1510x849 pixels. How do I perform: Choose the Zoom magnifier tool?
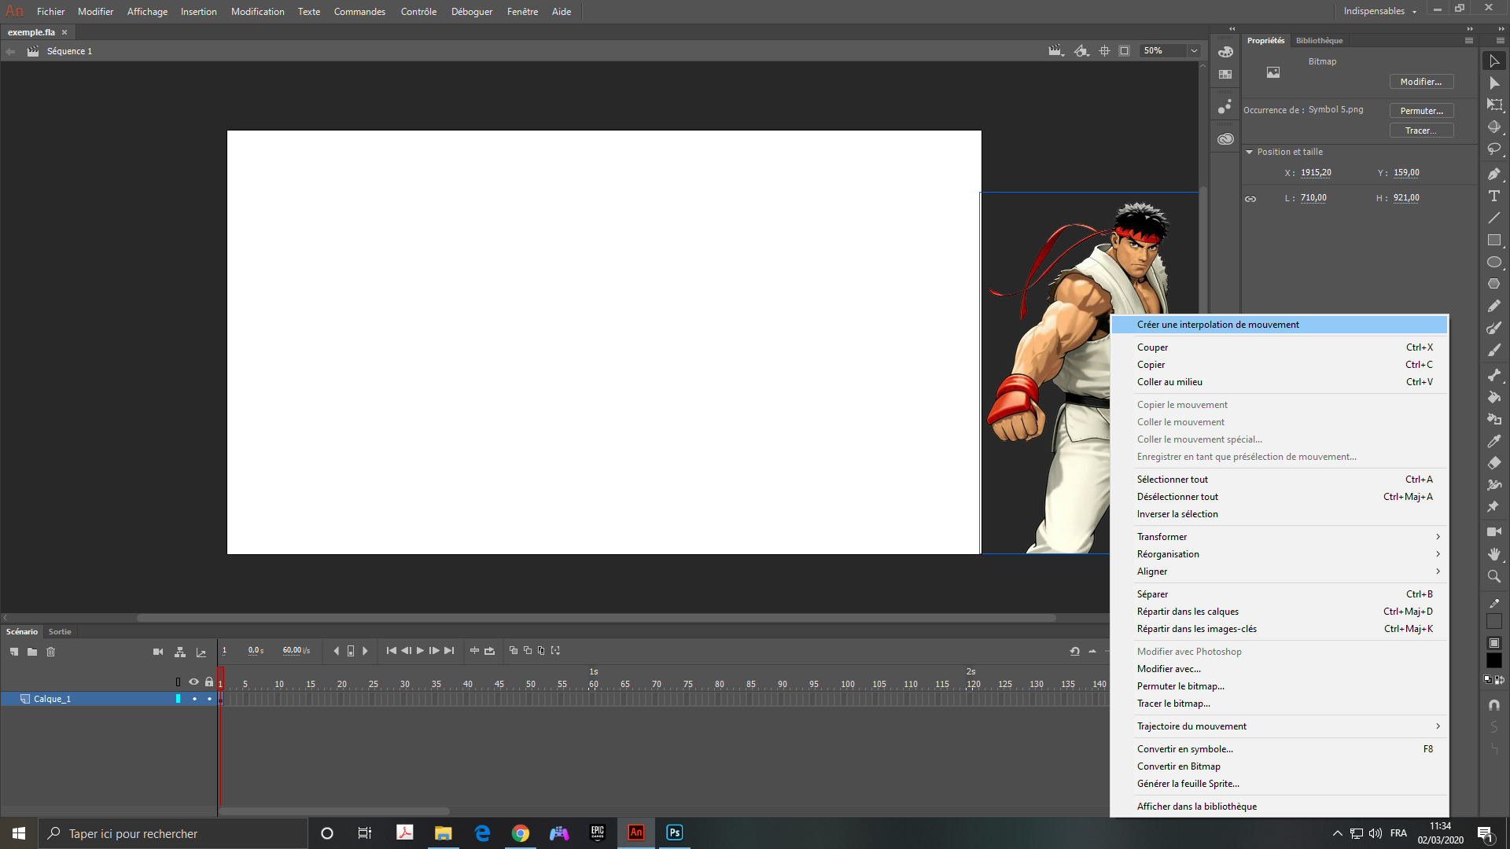(1494, 576)
